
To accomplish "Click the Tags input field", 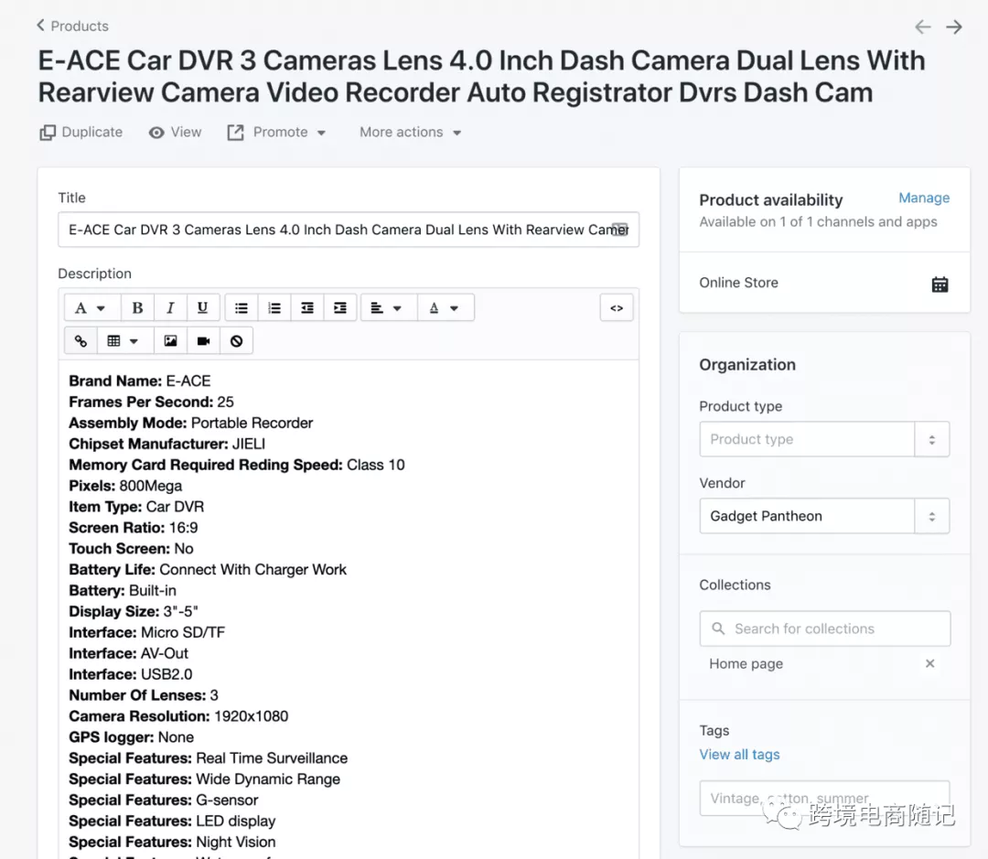I will click(824, 799).
